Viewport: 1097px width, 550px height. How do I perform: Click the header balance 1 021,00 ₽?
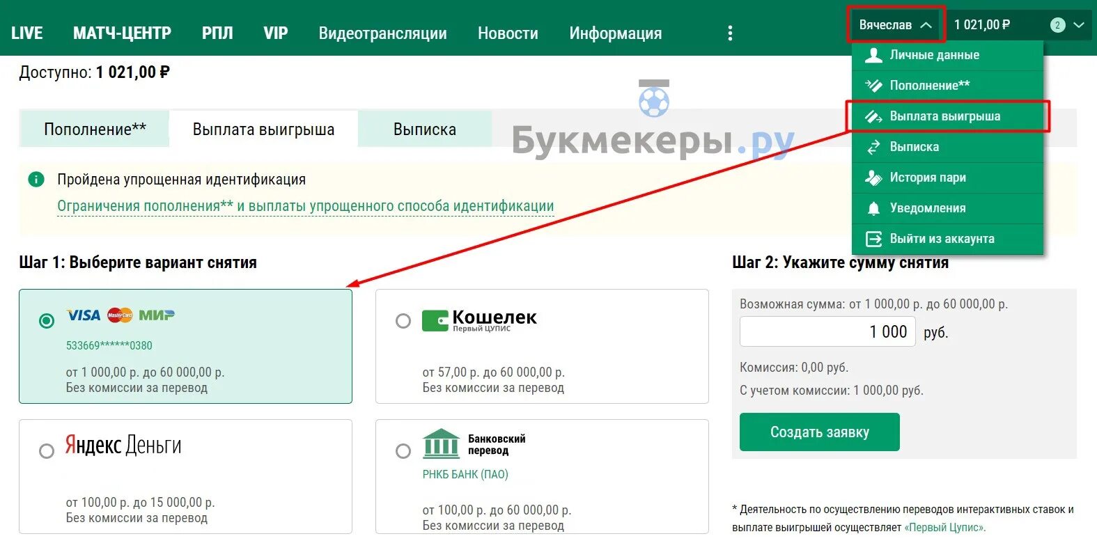[982, 25]
